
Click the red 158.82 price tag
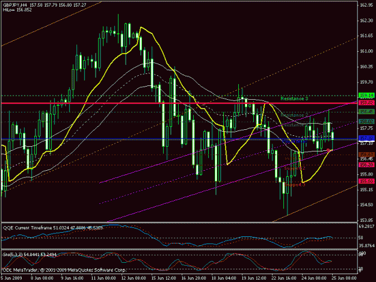click(x=366, y=103)
